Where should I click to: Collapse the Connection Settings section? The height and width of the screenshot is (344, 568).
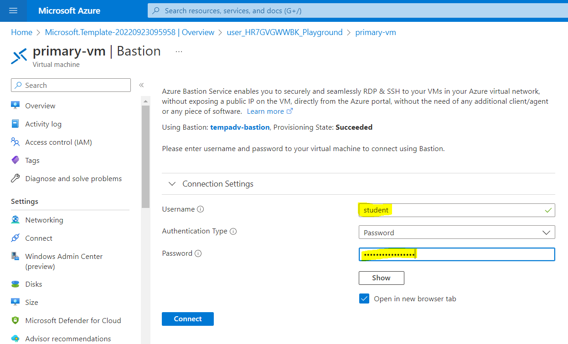pyautogui.click(x=172, y=184)
